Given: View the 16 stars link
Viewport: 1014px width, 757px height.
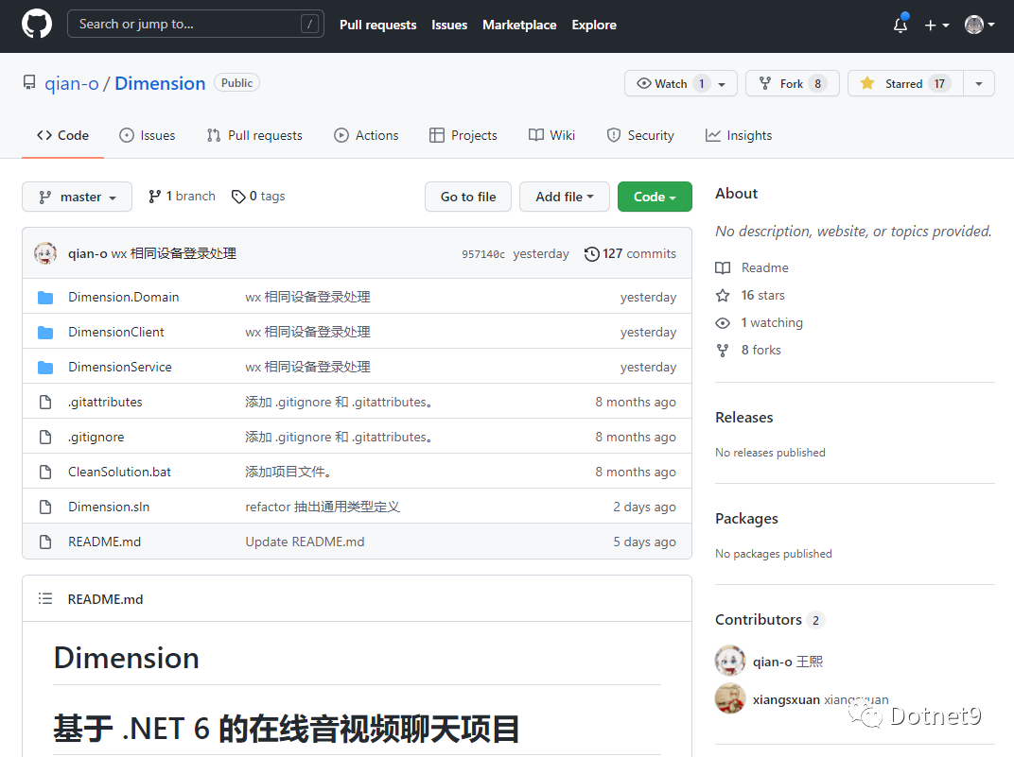Looking at the screenshot, I should [750, 295].
